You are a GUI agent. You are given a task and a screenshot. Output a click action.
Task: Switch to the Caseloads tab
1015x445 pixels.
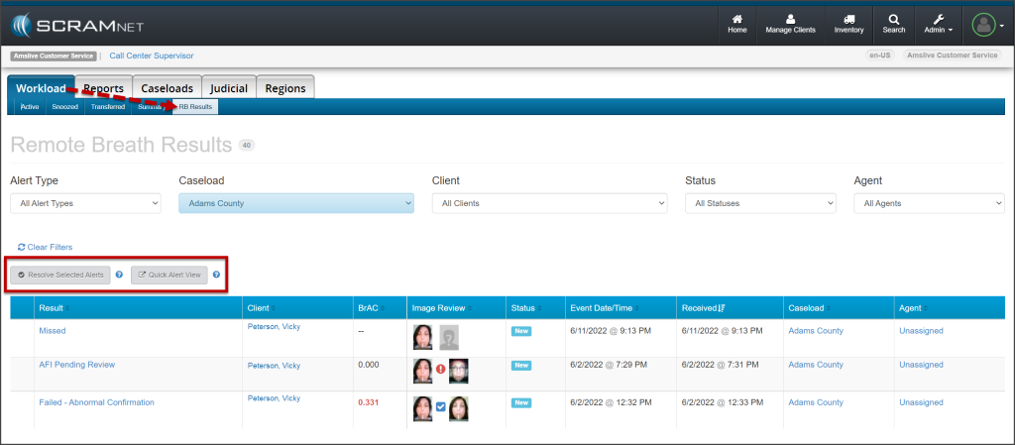pyautogui.click(x=167, y=88)
